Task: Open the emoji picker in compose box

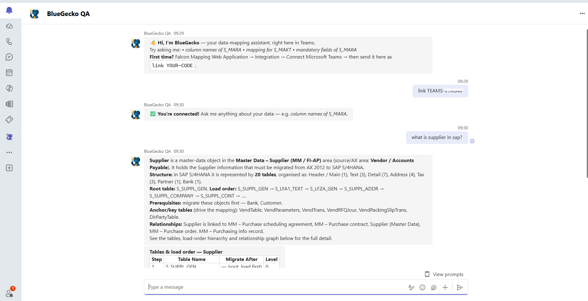Action: point(422,287)
